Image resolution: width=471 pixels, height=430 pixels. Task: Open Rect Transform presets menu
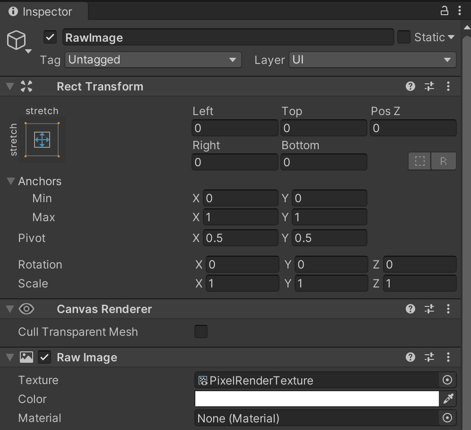pos(429,86)
